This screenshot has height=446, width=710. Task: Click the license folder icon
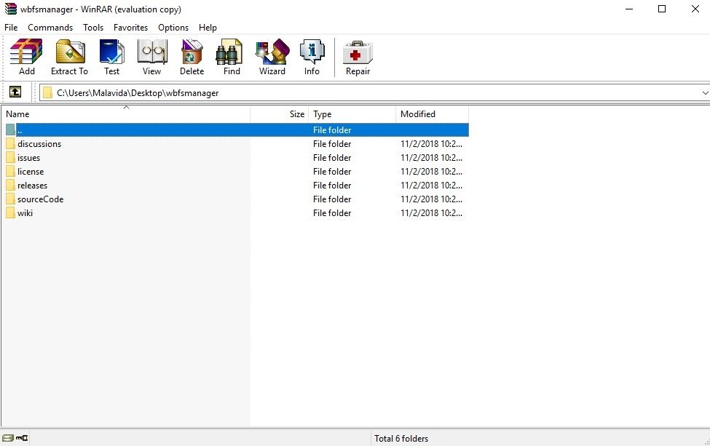click(10, 172)
